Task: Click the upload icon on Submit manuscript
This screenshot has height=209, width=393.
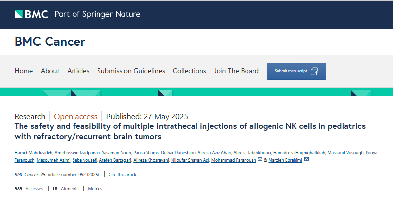Action: [315, 71]
